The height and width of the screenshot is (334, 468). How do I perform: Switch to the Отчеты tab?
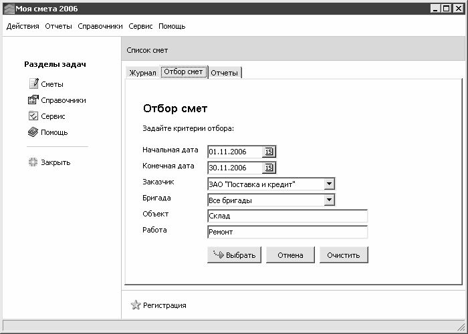pos(224,72)
